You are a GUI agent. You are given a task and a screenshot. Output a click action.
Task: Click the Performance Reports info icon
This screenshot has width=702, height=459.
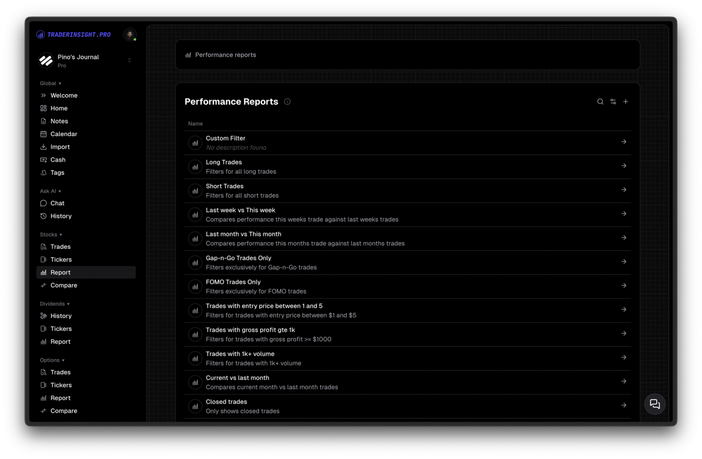[287, 102]
